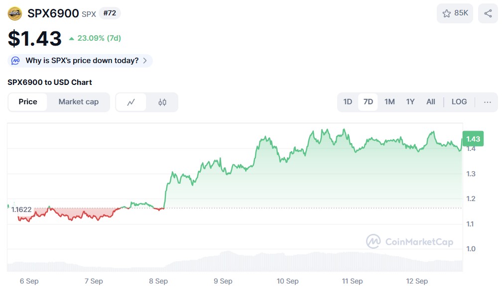The image size is (502, 287).
Task: Expand the 'Why is SPX's price down today?' chevron
Action: coord(145,60)
